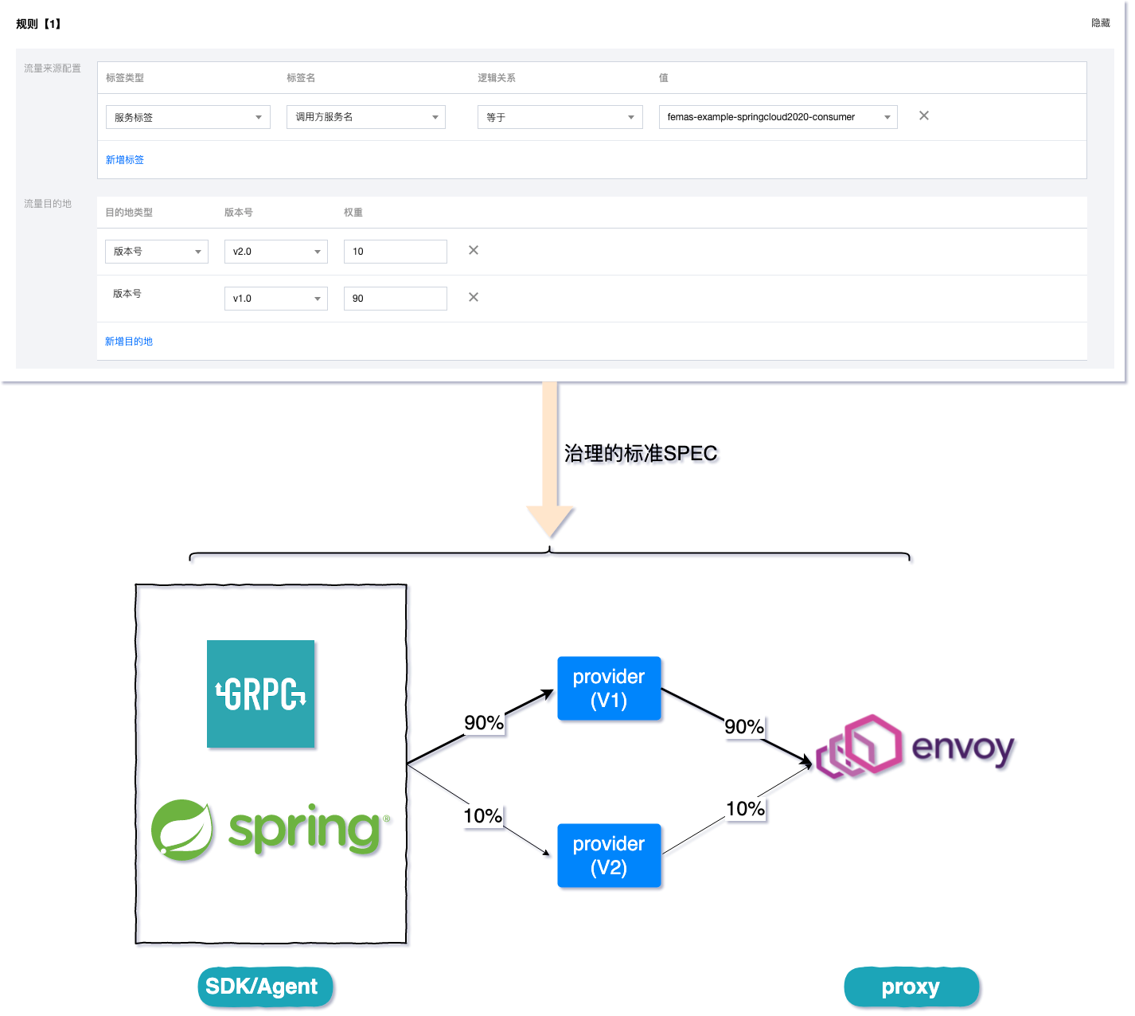Delete the v1.0 destination row
This screenshot has height=1016, width=1135.
point(474,297)
